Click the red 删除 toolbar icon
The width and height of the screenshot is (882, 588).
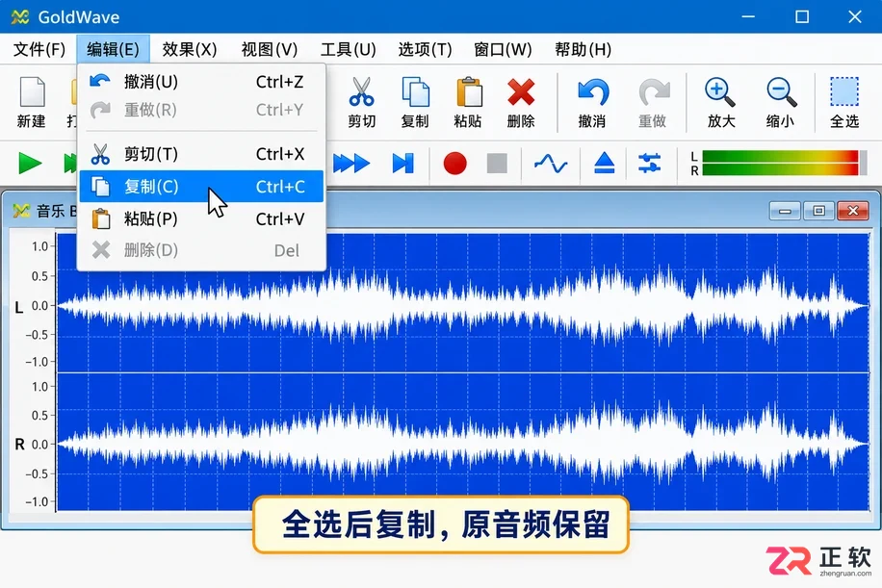pyautogui.click(x=521, y=102)
